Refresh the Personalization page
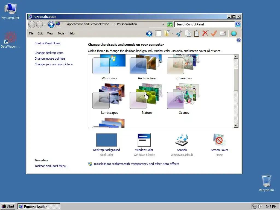 (170, 24)
